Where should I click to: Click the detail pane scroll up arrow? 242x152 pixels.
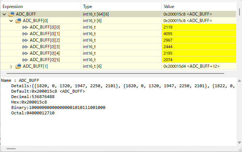pos(239,81)
